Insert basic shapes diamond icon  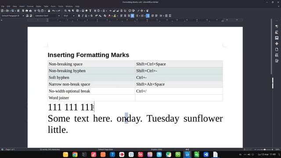142,11
